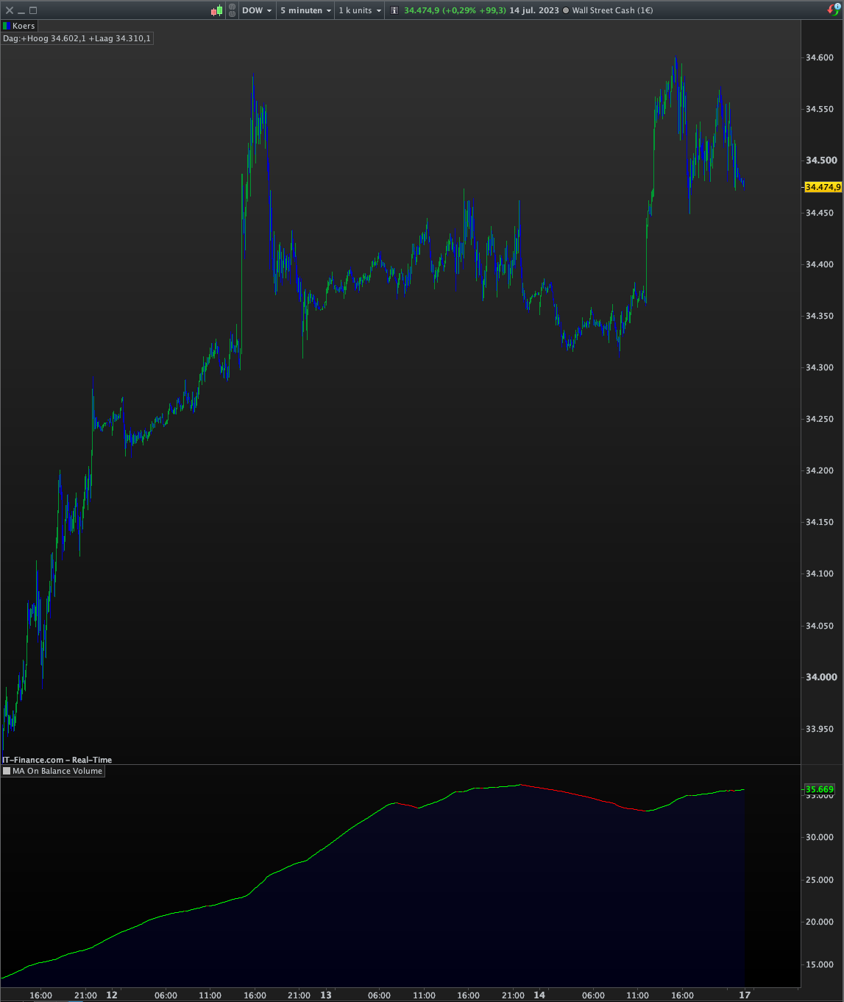Viewport: 844px width, 1002px height.
Task: Click the green 35.669 indicator value tag
Action: click(x=820, y=789)
